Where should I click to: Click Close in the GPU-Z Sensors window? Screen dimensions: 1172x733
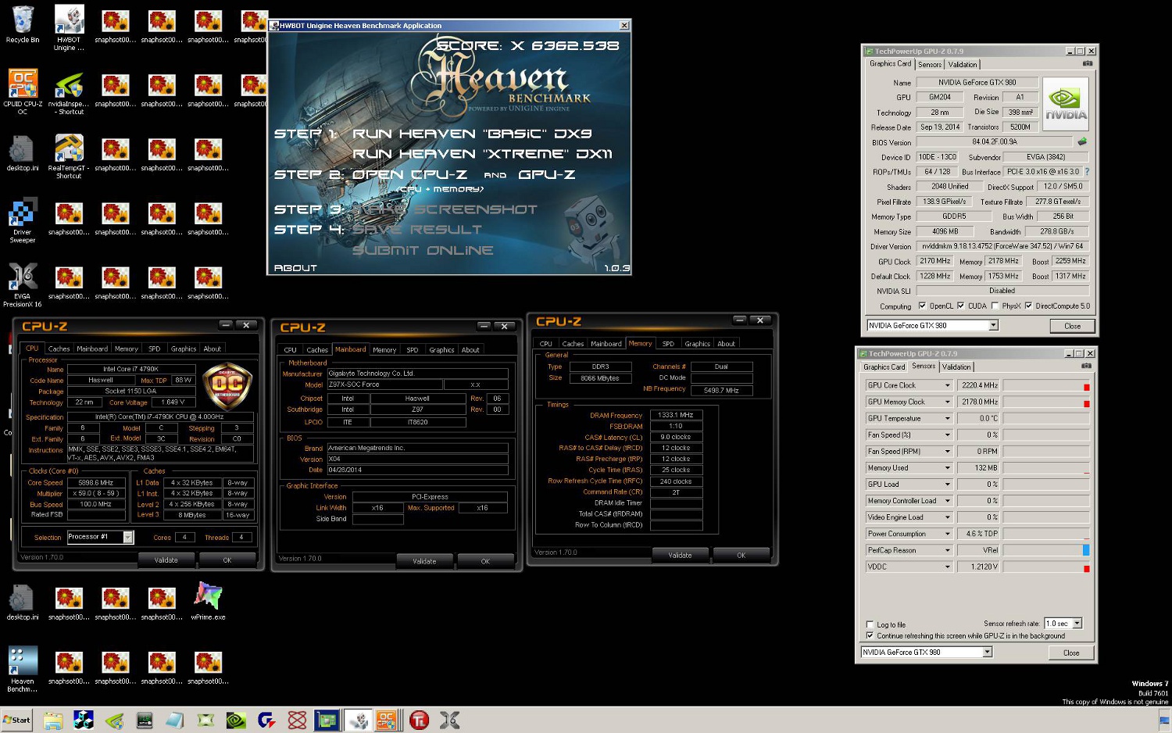click(x=1071, y=653)
